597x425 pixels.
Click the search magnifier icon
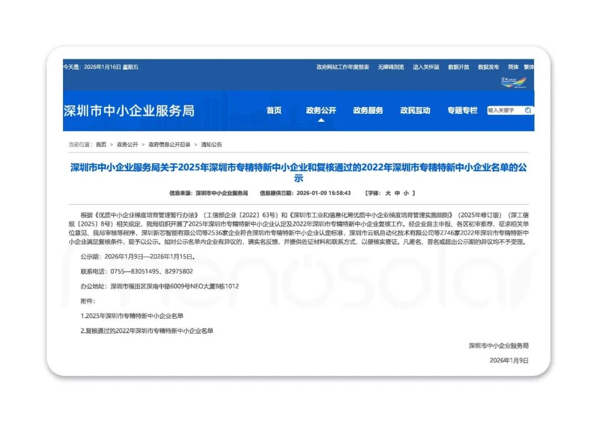528,111
